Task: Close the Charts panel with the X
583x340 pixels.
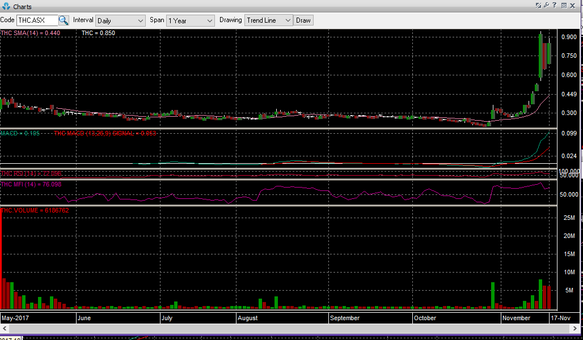Action: [573, 6]
